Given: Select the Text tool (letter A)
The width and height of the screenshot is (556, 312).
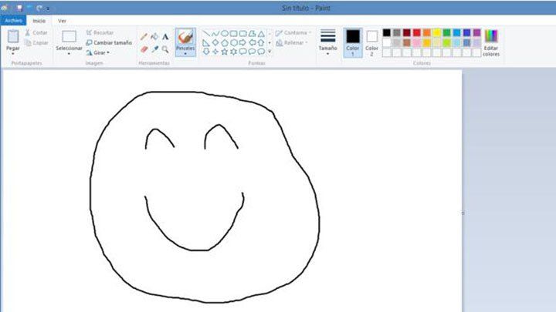Looking at the screenshot, I should coord(165,36).
